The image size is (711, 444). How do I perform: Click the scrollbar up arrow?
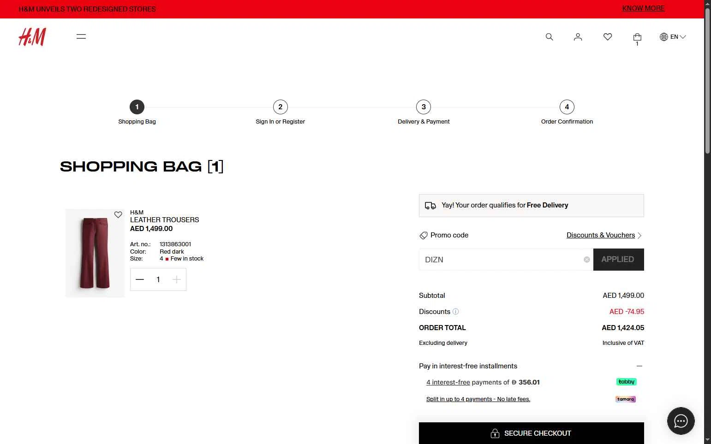tap(708, 3)
